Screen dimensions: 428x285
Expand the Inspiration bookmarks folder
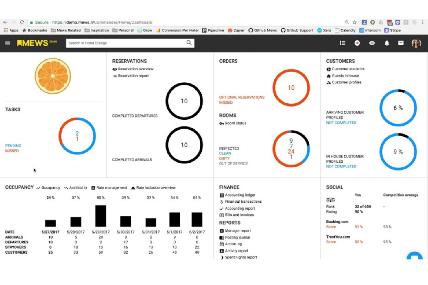click(97, 30)
